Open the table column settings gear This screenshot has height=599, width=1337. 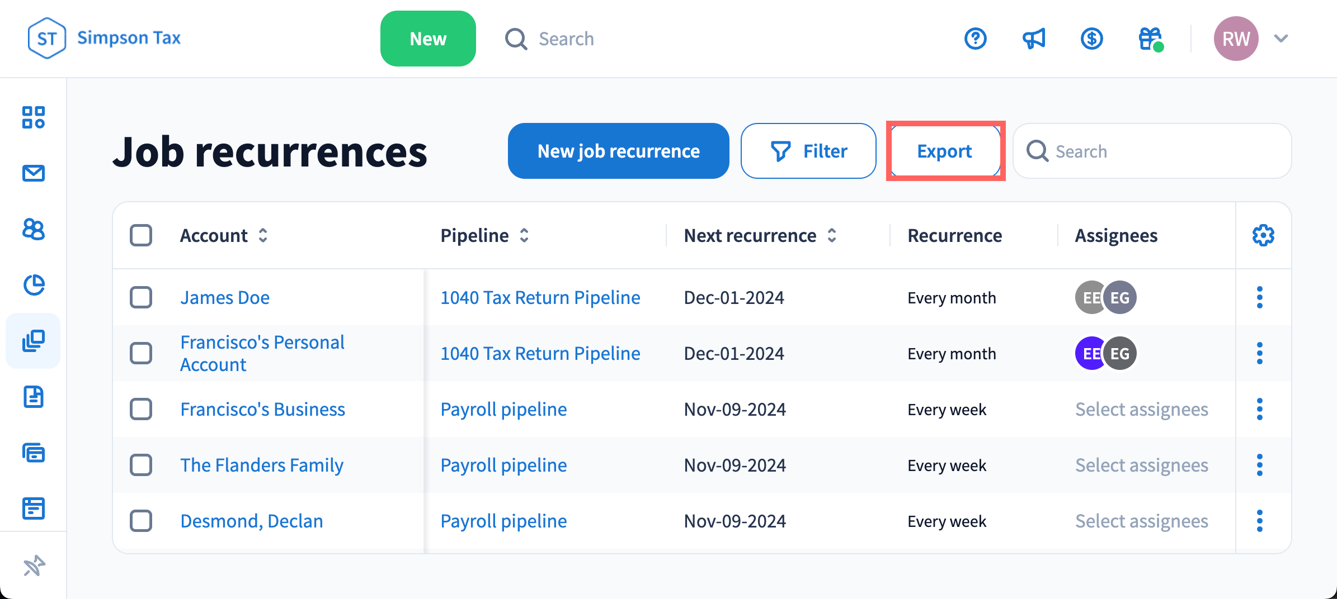(x=1263, y=235)
